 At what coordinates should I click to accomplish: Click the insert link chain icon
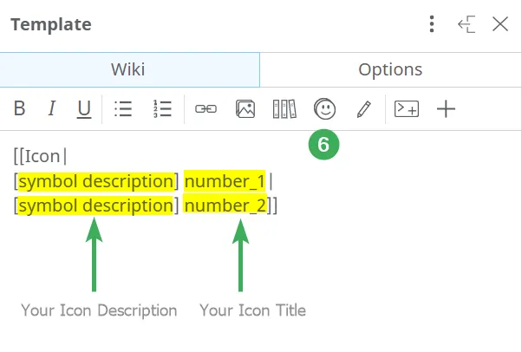pos(206,109)
